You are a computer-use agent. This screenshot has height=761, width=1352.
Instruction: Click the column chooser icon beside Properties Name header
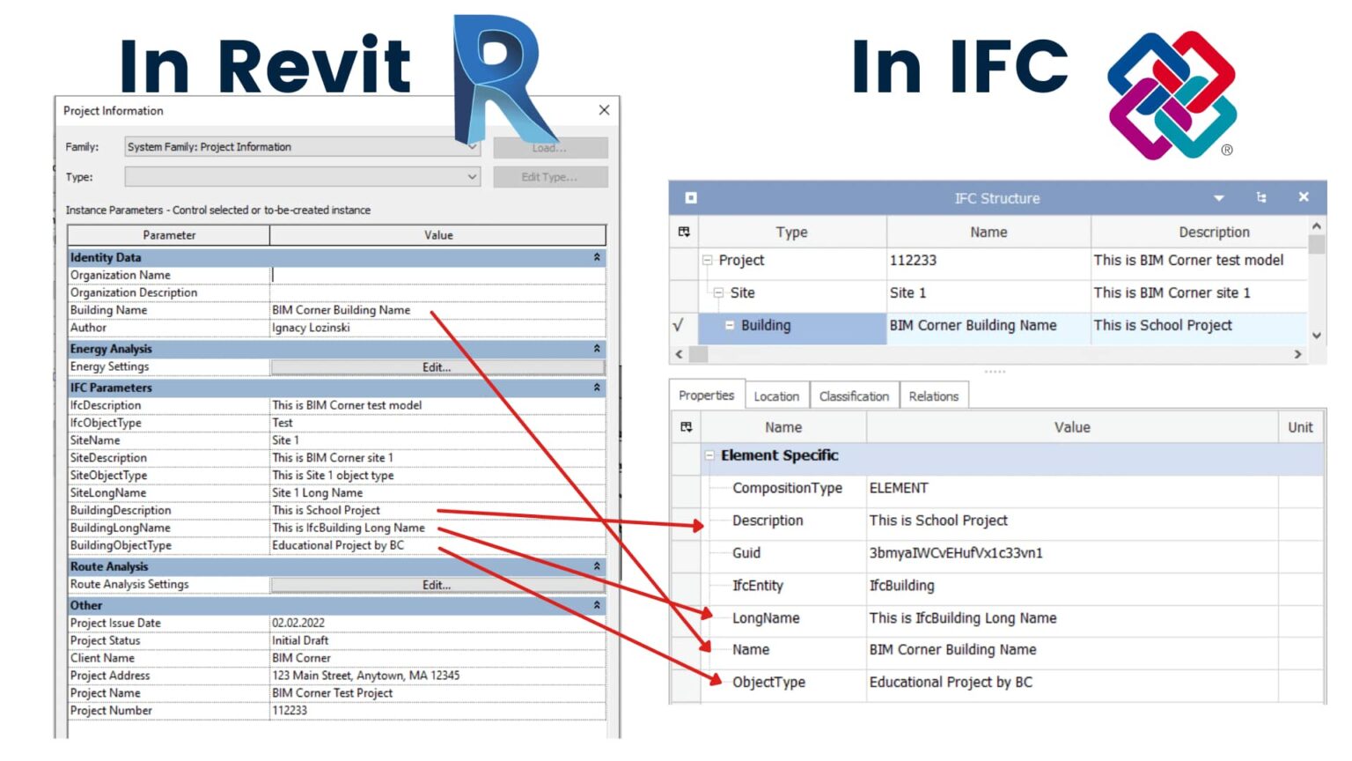[686, 427]
